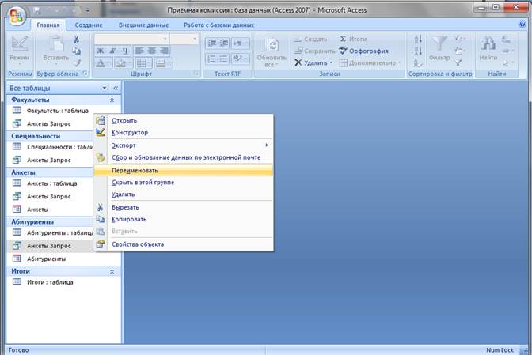The image size is (532, 355).
Task: Choose Свойства объекта in context menu
Action: click(183, 244)
